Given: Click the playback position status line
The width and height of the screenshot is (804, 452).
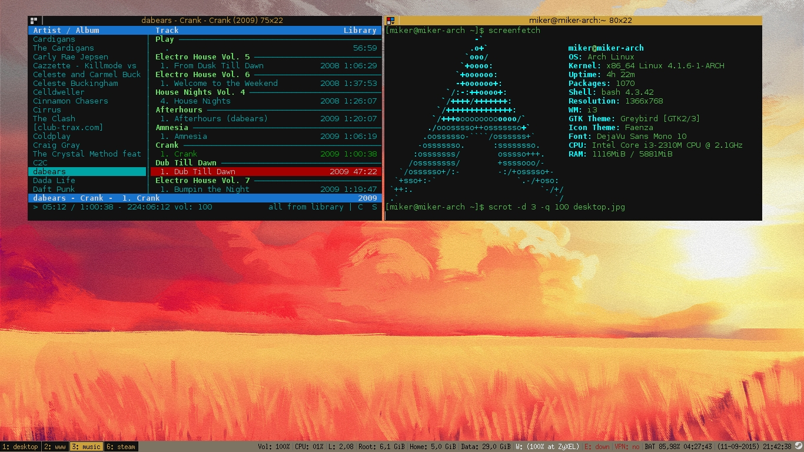Looking at the screenshot, I should [x=122, y=207].
